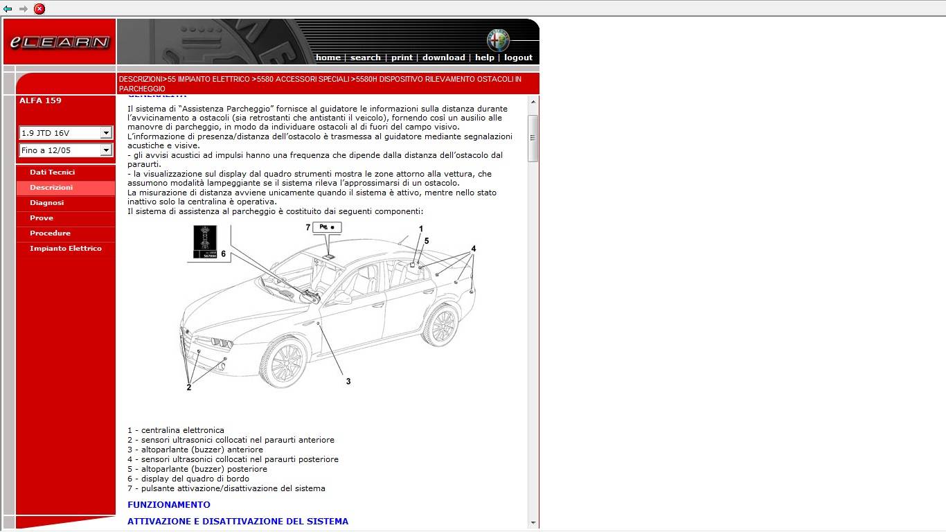Click the print link
This screenshot has width=946, height=532.
(x=402, y=57)
